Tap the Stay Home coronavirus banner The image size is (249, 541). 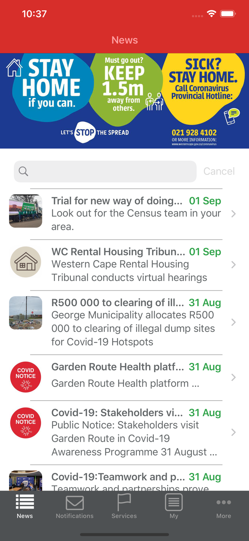pyautogui.click(x=124, y=101)
